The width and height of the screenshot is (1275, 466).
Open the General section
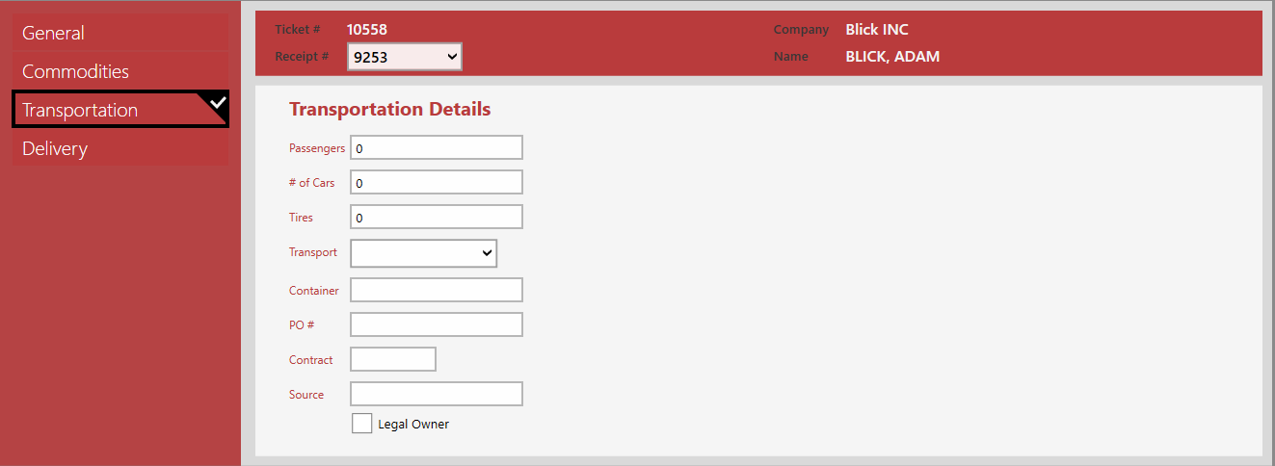click(120, 33)
